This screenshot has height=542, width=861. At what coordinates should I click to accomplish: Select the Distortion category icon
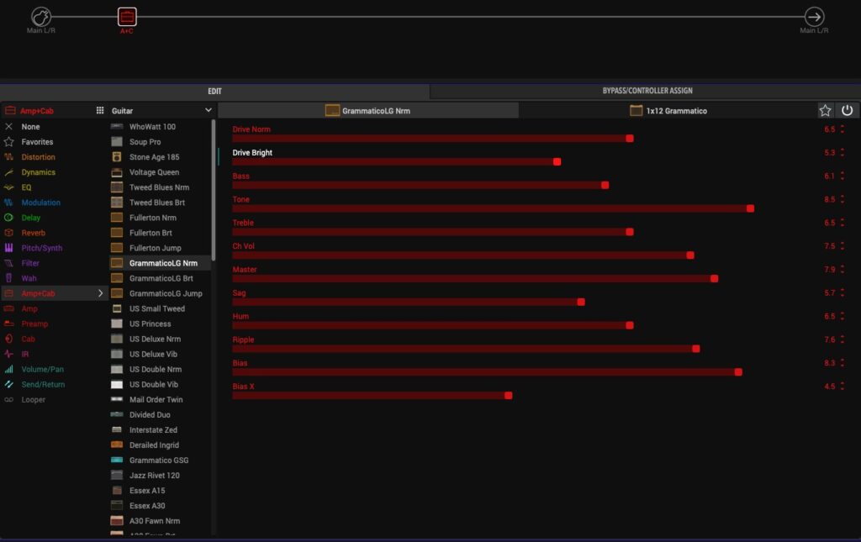pos(9,157)
